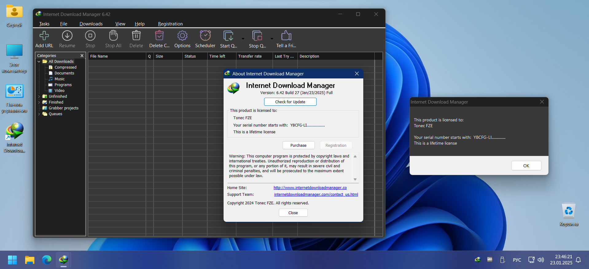Click the Description column header

tap(336, 56)
